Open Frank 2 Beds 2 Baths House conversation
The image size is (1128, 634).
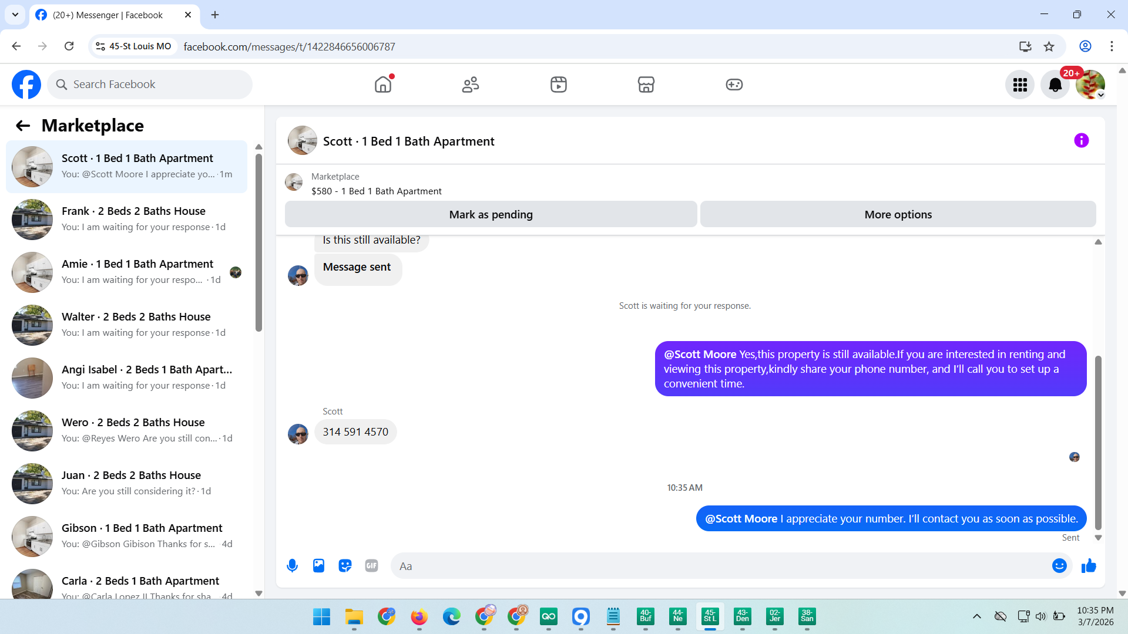[126, 220]
